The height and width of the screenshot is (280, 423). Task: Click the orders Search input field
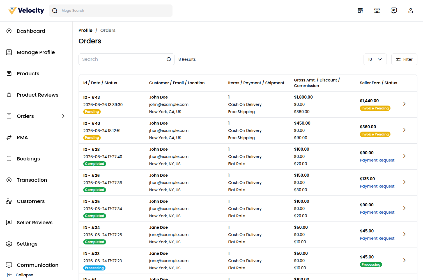pyautogui.click(x=127, y=59)
